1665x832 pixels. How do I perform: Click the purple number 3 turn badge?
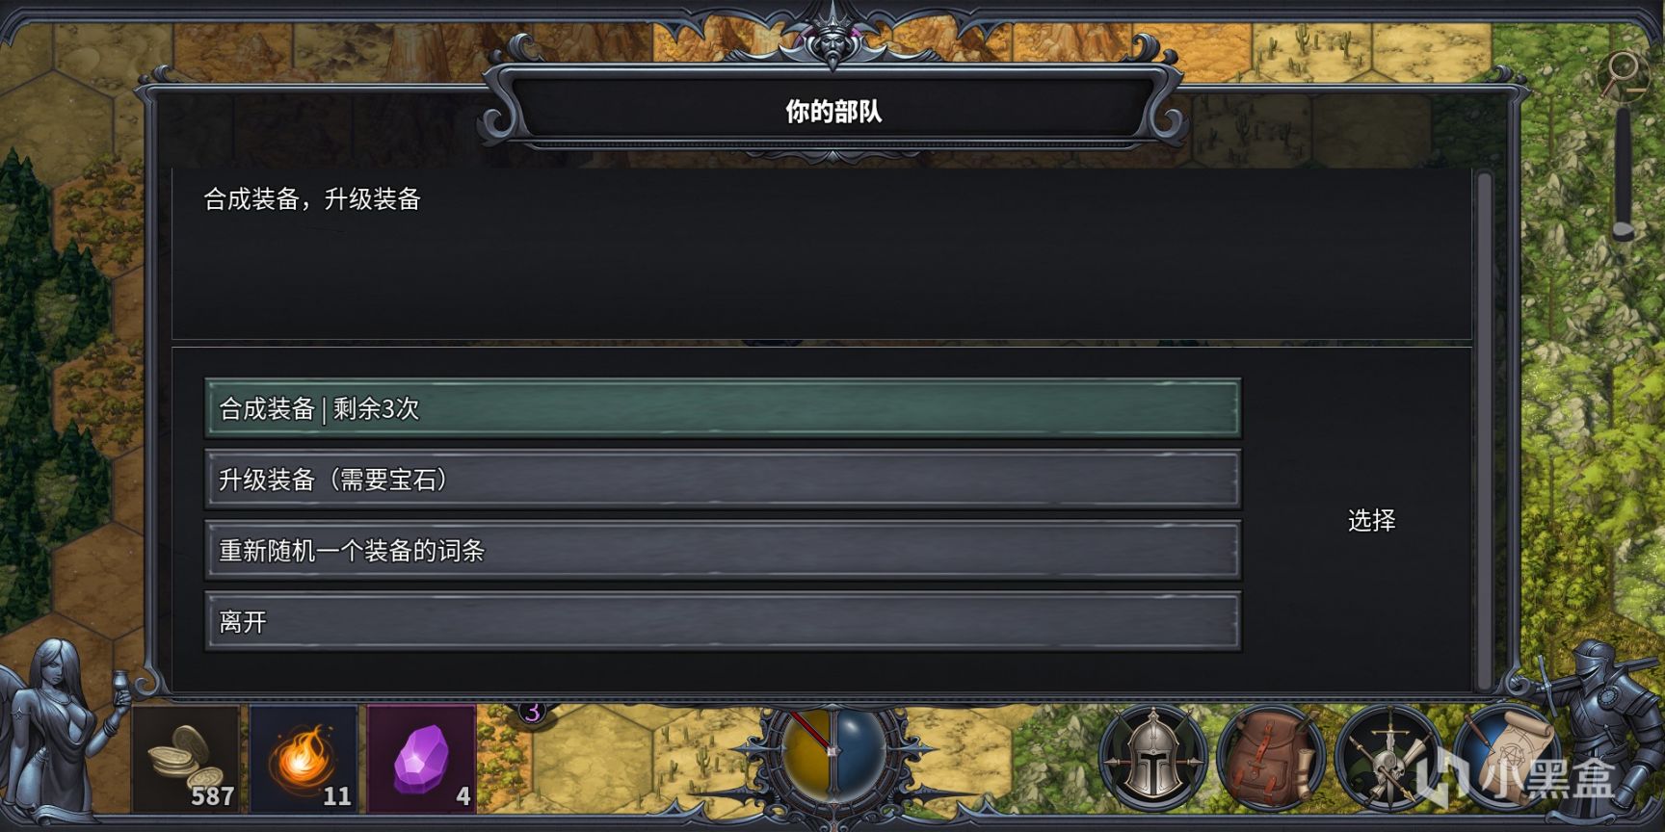[x=532, y=714]
